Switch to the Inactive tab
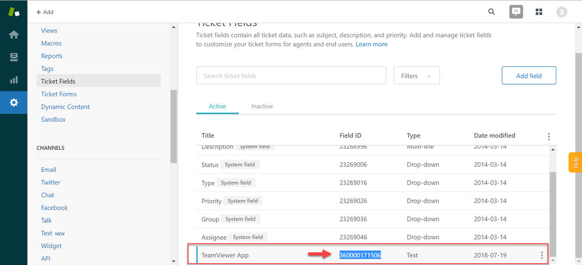Image resolution: width=582 pixels, height=265 pixels. point(262,106)
